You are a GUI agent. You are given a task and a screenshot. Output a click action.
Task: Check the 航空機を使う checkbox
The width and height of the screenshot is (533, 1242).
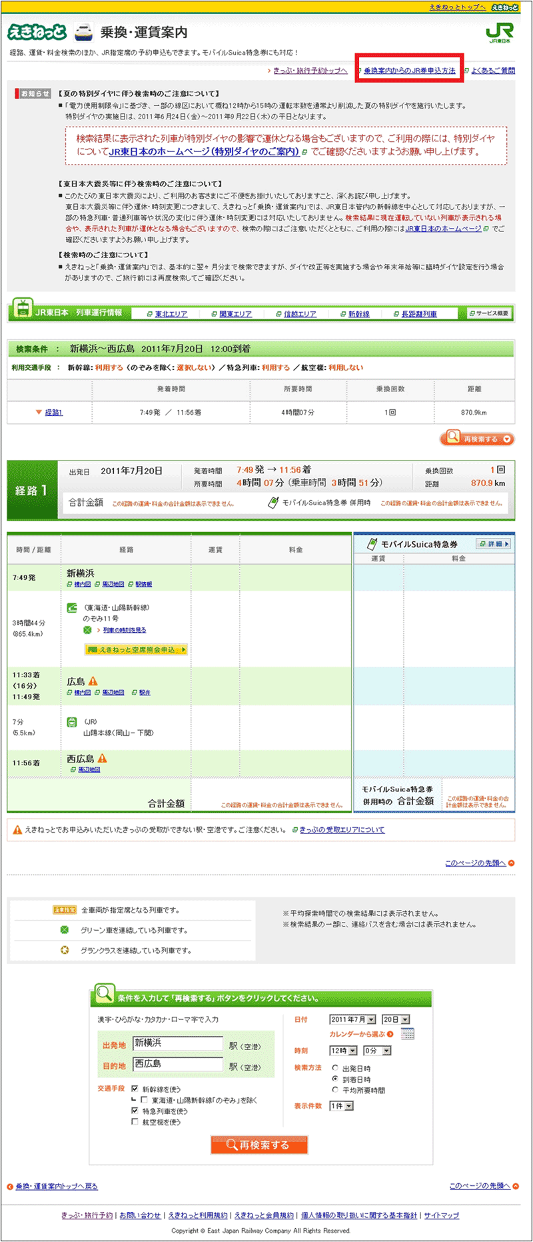pos(135,1122)
